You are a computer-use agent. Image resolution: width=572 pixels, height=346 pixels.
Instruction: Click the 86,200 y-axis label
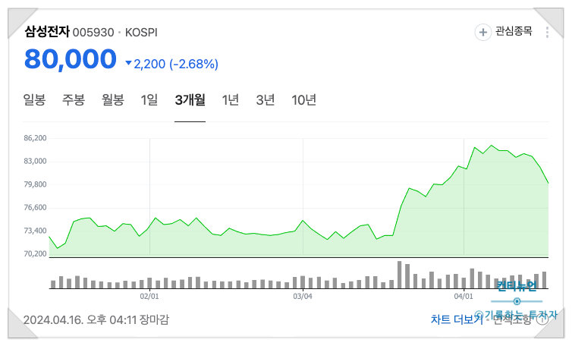(x=36, y=138)
